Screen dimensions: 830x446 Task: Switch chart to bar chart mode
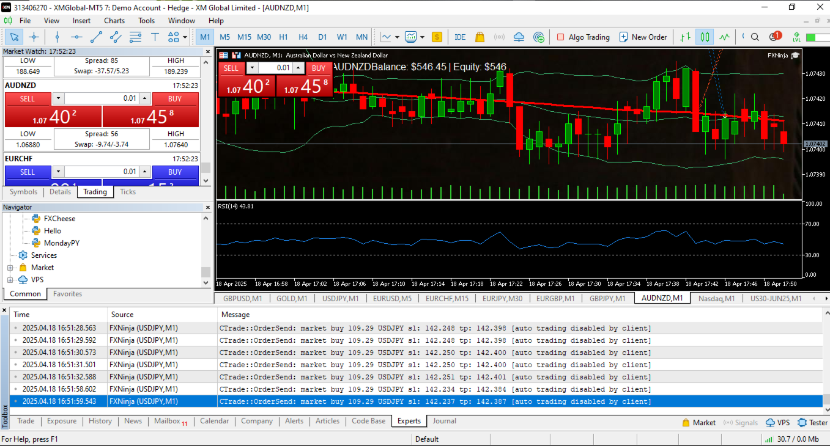[x=685, y=37]
